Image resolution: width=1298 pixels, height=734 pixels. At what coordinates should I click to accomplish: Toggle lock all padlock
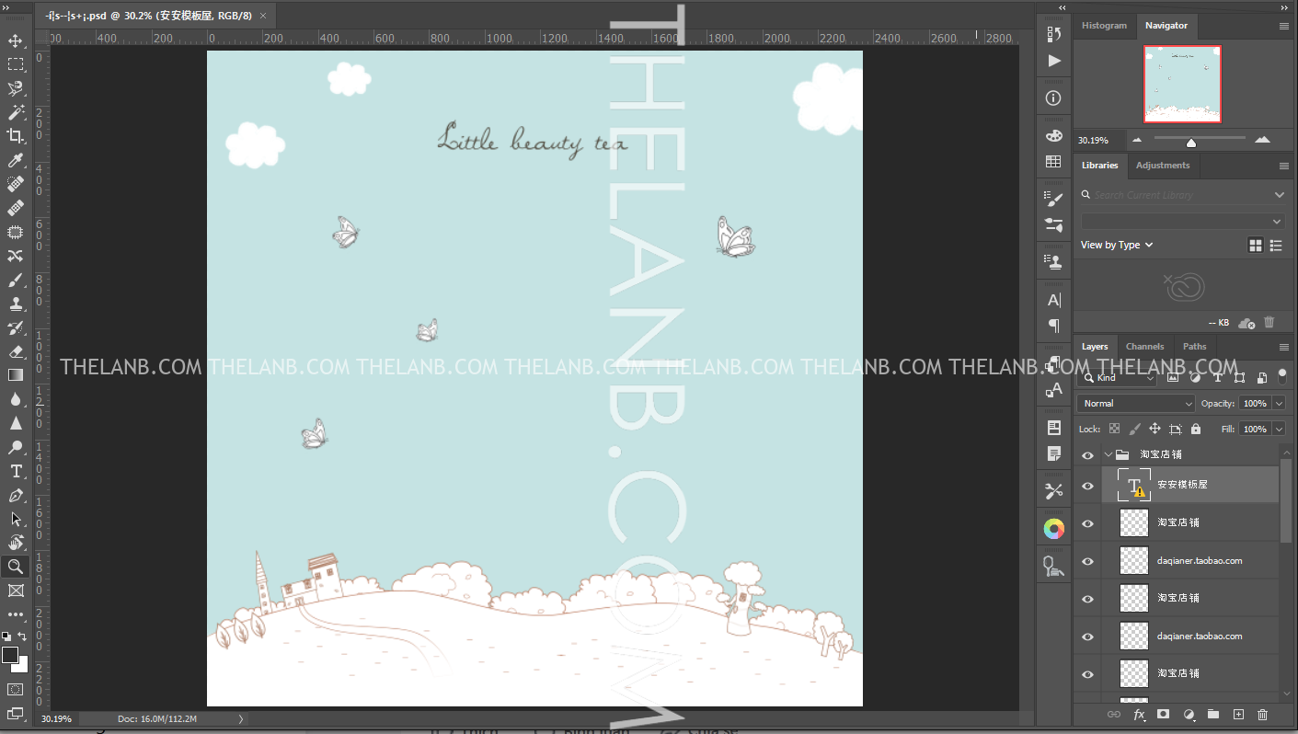[1196, 429]
